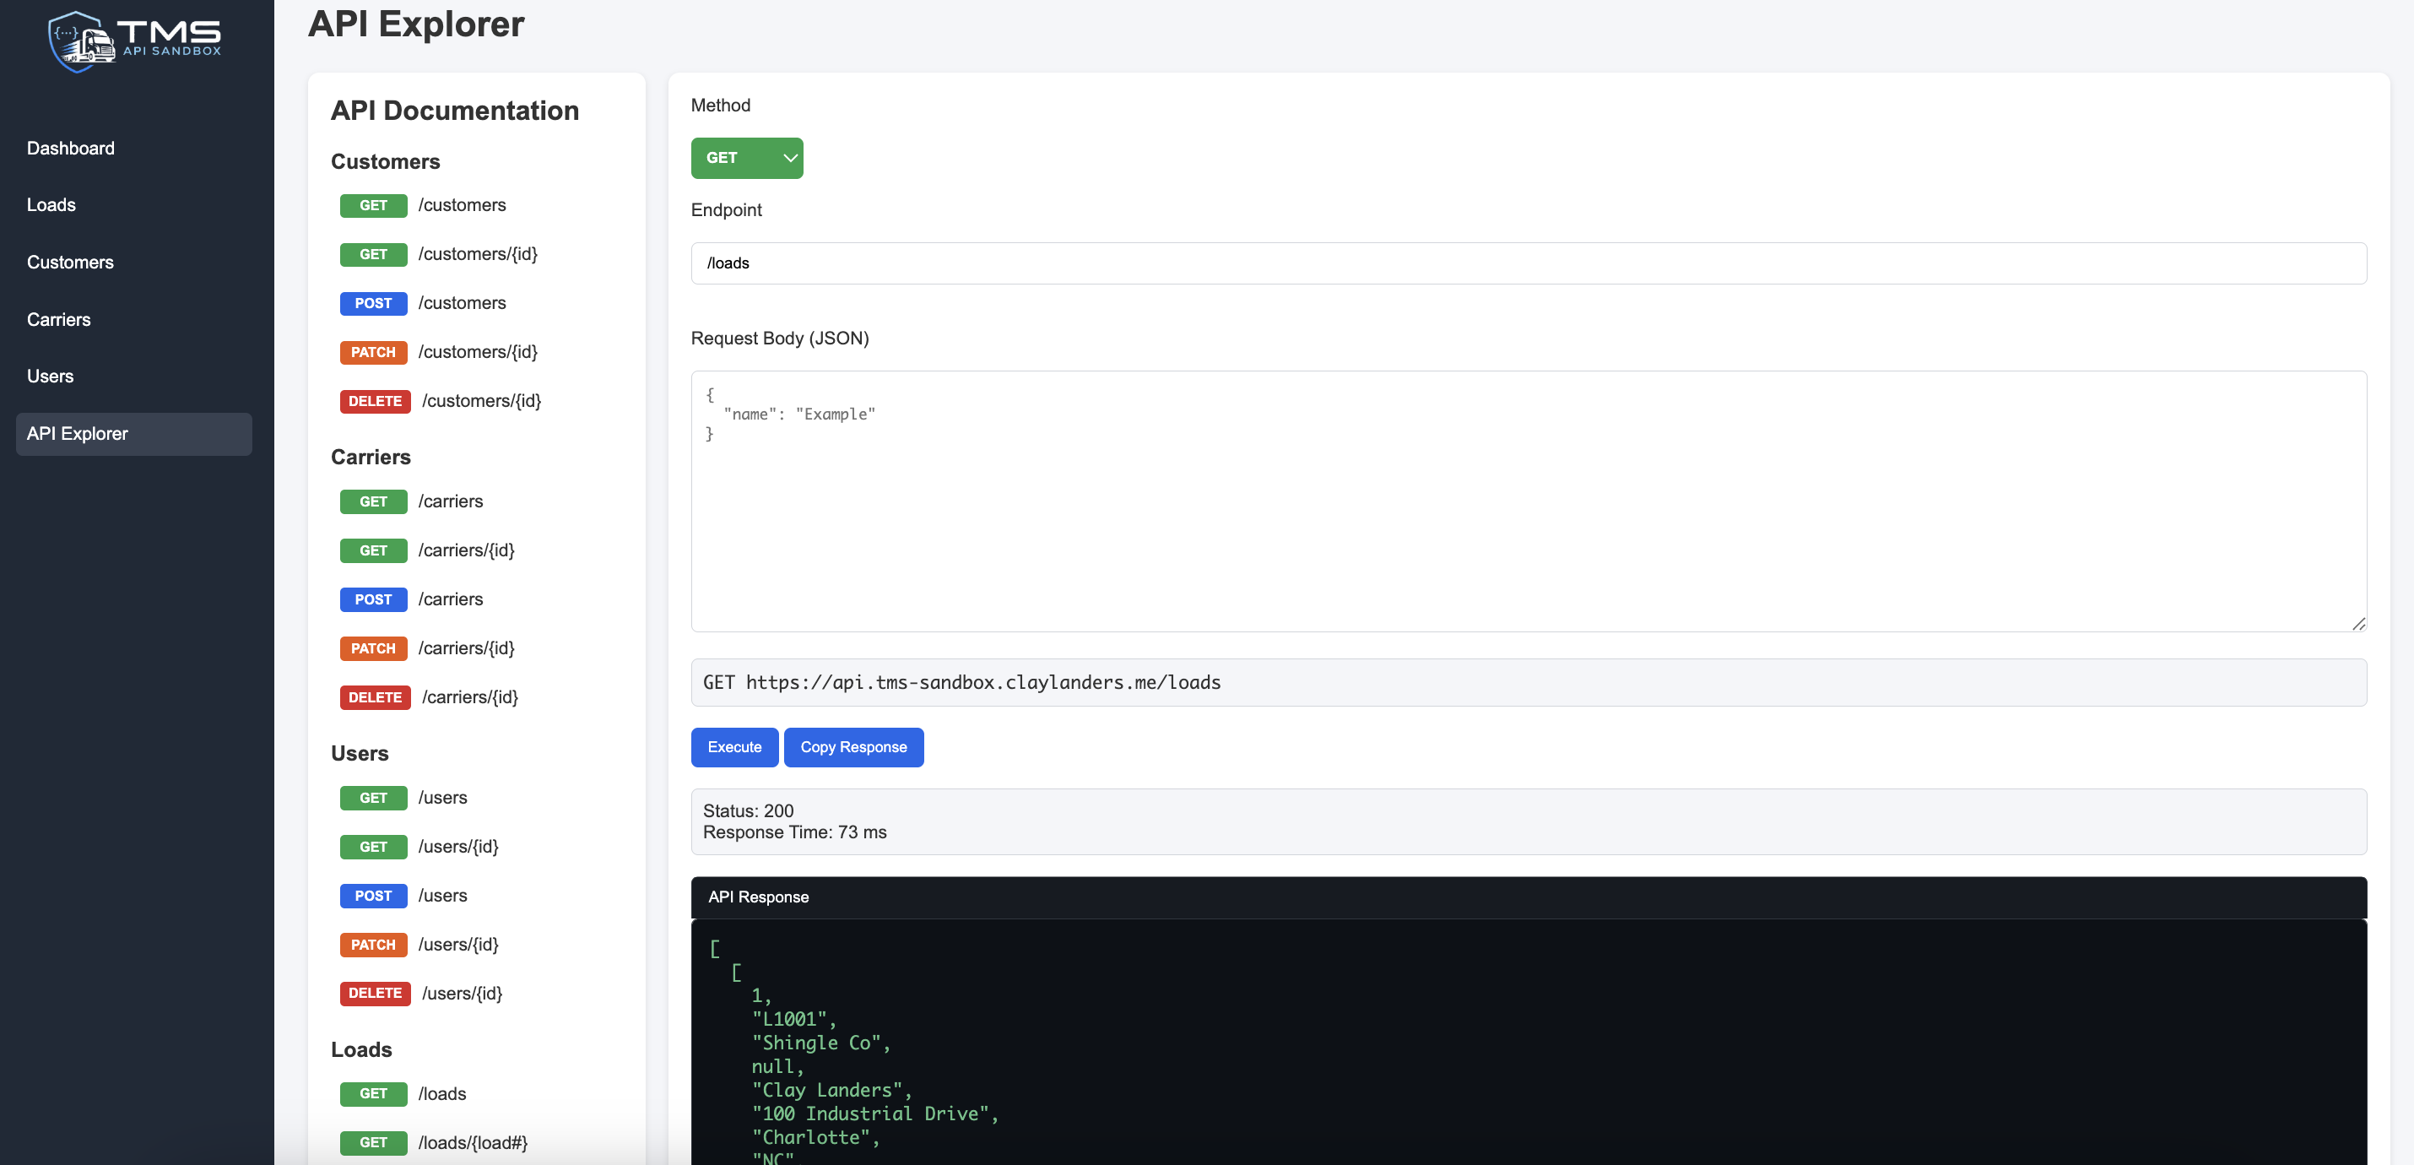Image resolution: width=2414 pixels, height=1165 pixels.
Task: Focus the Endpoint input containing /loads
Action: [x=1529, y=263]
